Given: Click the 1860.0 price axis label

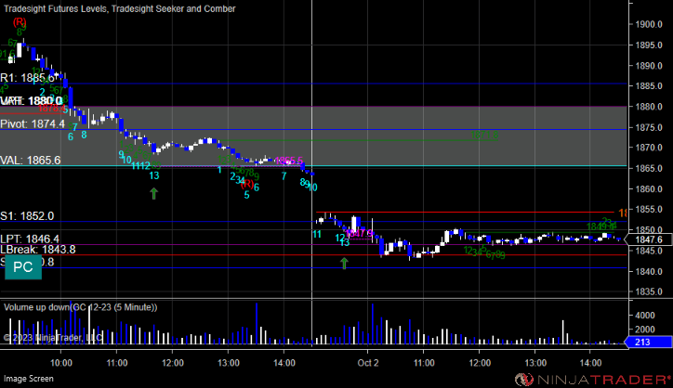Looking at the screenshot, I should [648, 189].
